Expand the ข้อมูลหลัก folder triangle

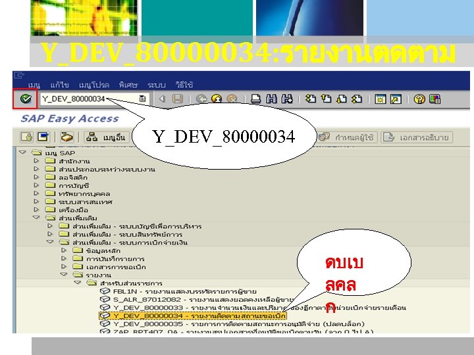[x=64, y=250]
